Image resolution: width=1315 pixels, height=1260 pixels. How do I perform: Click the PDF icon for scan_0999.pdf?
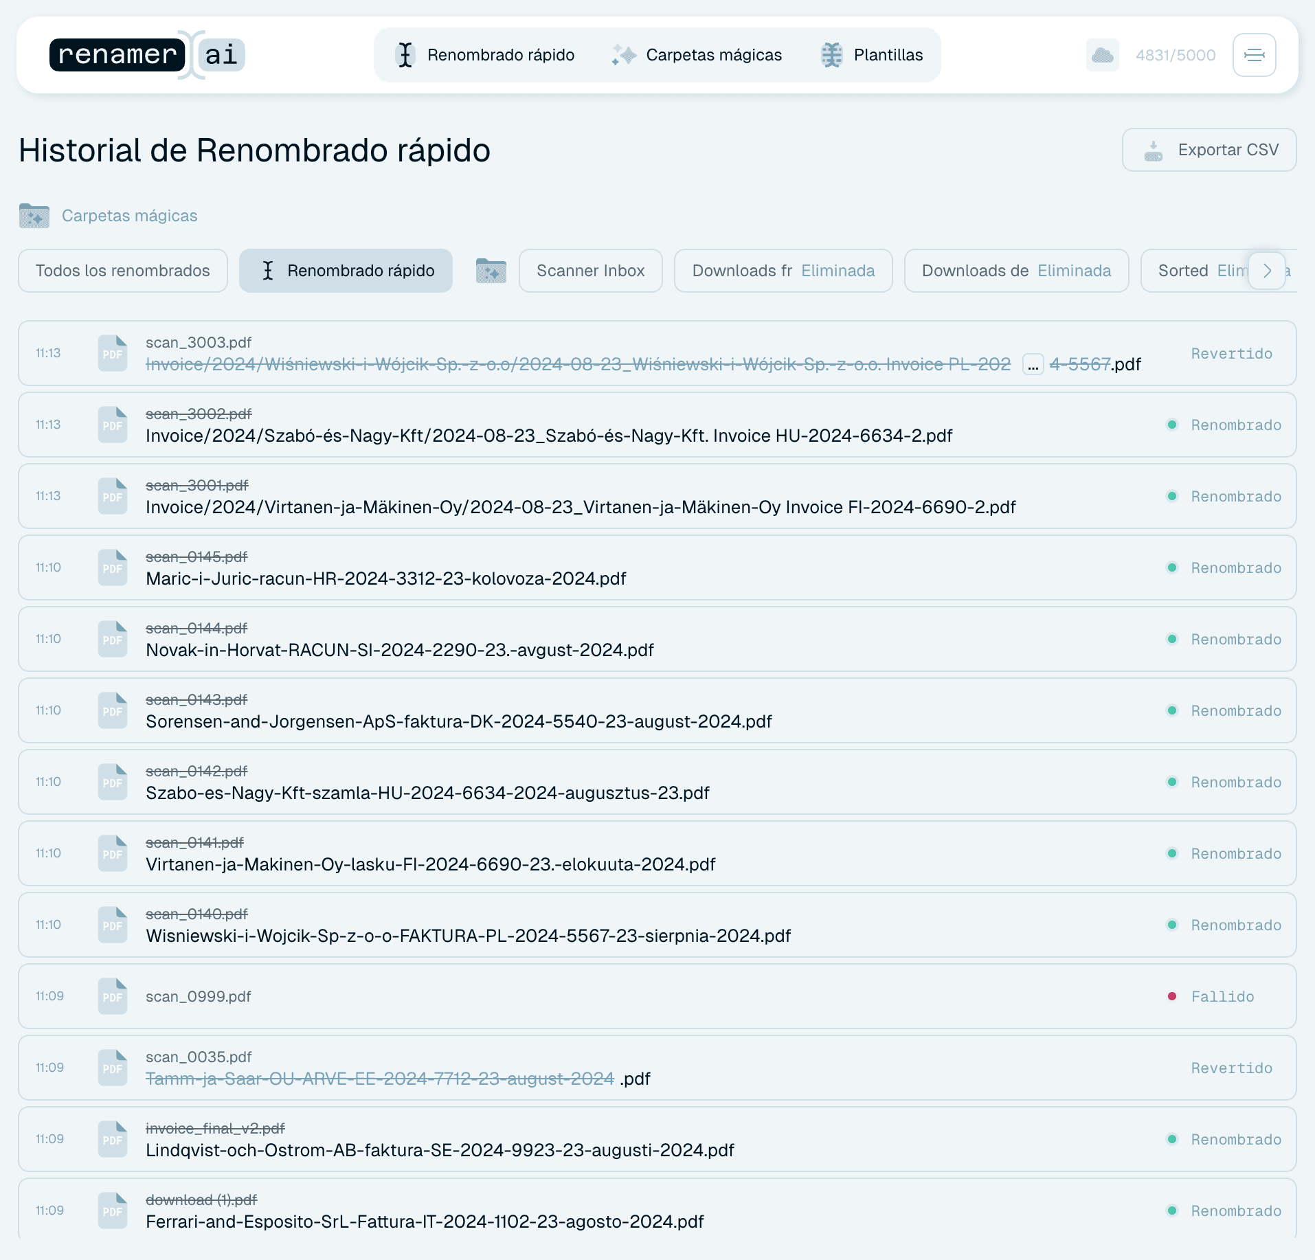pyautogui.click(x=113, y=996)
